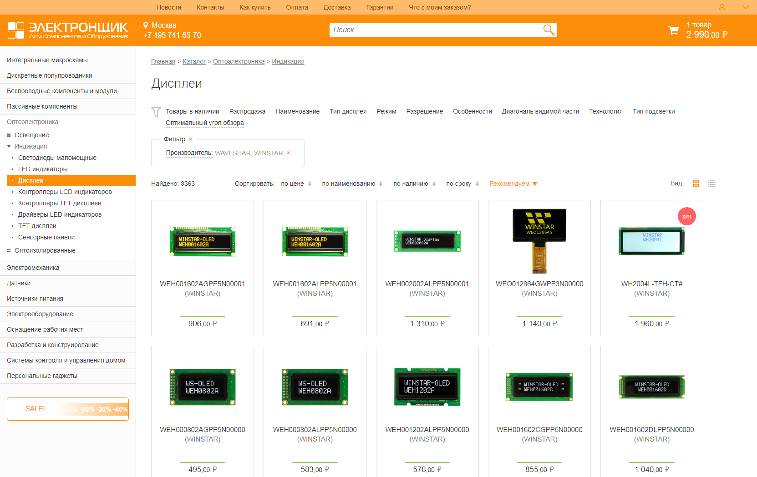Viewport: 757px width, 477px height.
Task: Go to Оптоэлектроника breadcrumb
Action: (239, 61)
